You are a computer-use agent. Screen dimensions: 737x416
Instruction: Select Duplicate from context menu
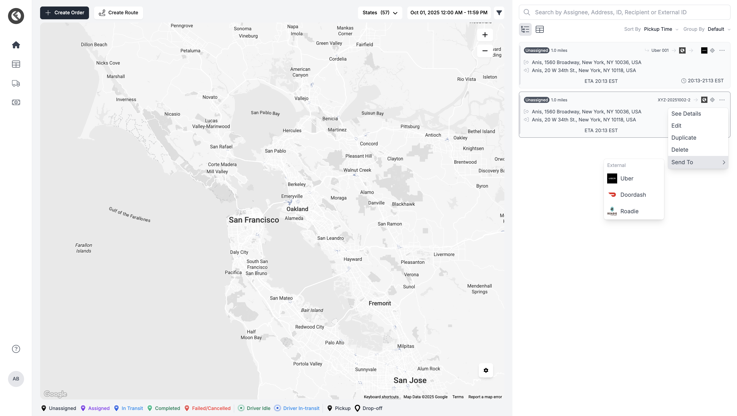pyautogui.click(x=684, y=138)
